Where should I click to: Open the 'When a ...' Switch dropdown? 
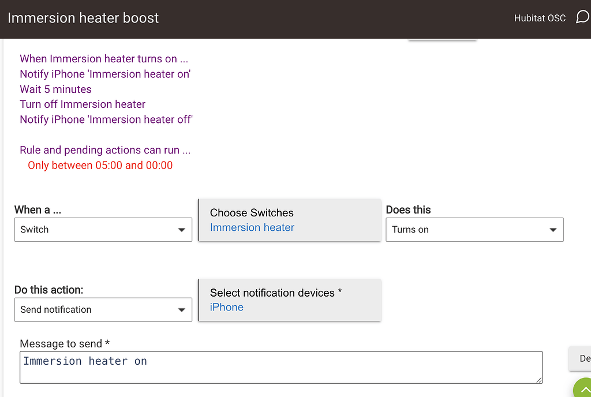[103, 230]
